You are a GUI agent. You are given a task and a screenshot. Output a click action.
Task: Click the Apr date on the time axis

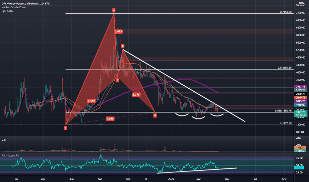43,179
